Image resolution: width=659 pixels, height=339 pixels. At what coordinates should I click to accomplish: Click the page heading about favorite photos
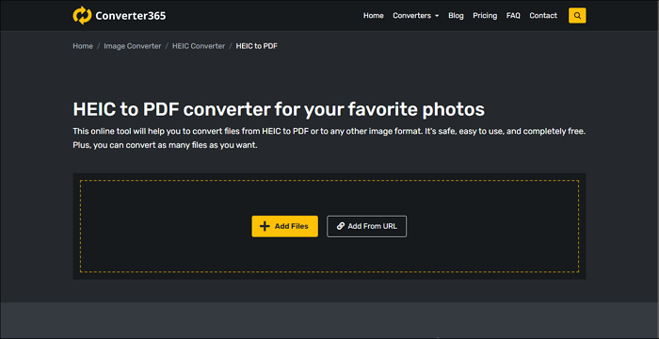pos(279,109)
